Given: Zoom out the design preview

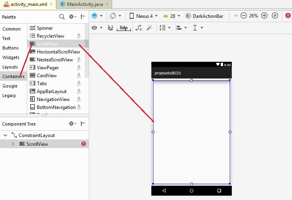Looking at the screenshot, I should click(x=244, y=16).
